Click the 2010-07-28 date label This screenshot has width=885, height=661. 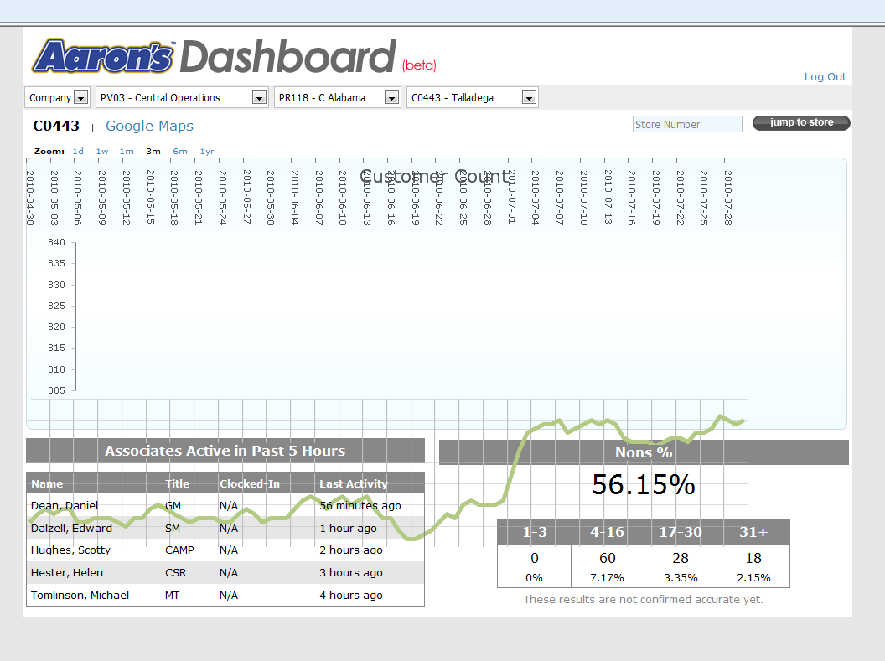[728, 198]
